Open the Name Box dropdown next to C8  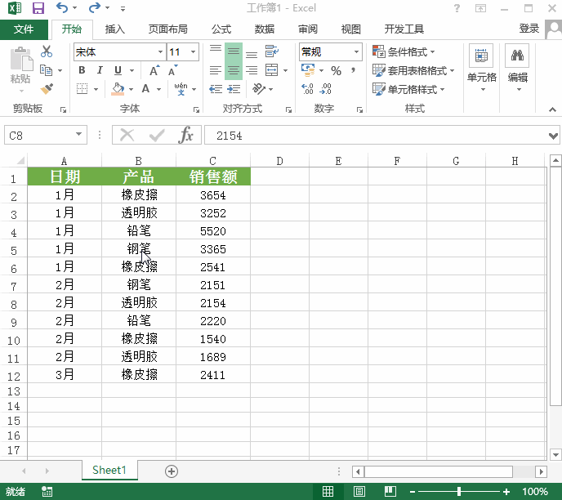coord(79,136)
